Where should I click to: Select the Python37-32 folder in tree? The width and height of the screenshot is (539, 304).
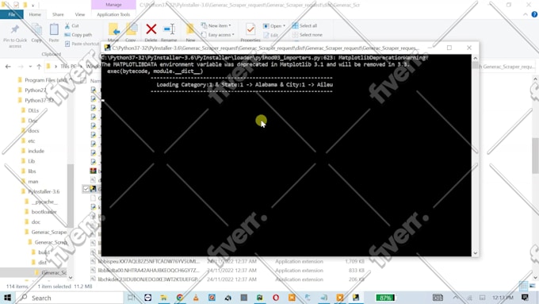(36, 100)
